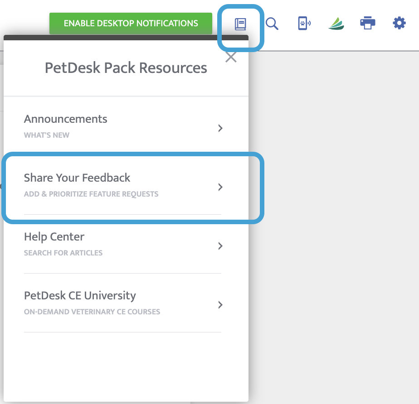Open the phone with paw print icon

[x=303, y=24]
